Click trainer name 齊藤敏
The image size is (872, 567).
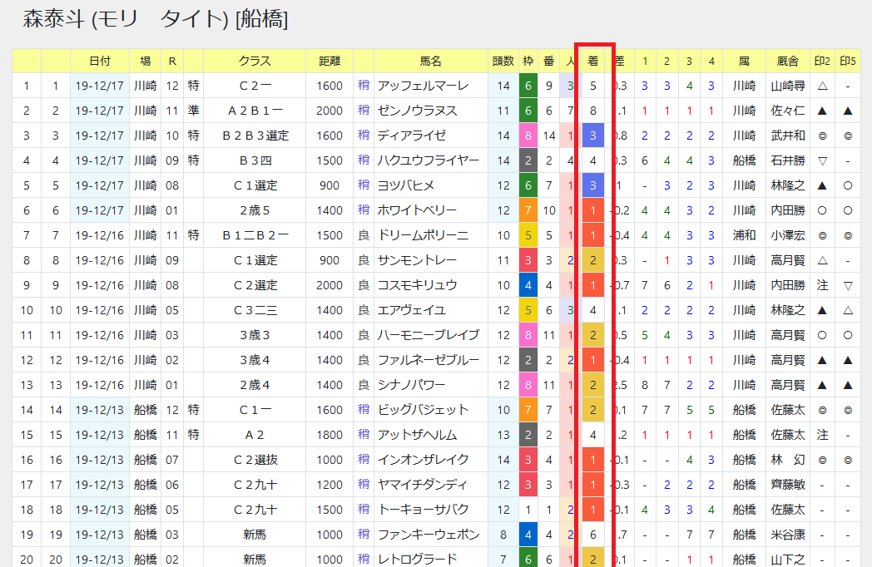point(787,485)
